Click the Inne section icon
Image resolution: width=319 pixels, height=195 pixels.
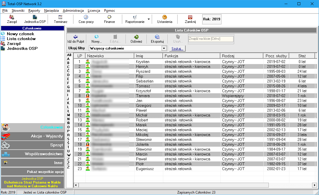(5, 163)
